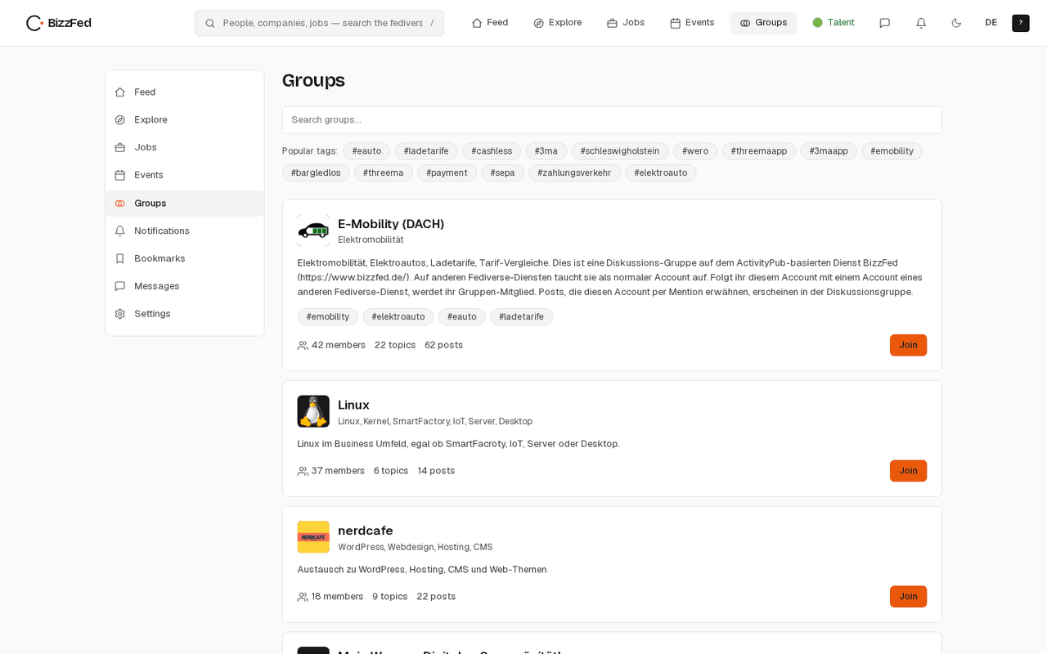Open notifications via top bar bell icon
This screenshot has width=1047, height=654.
[x=920, y=23]
